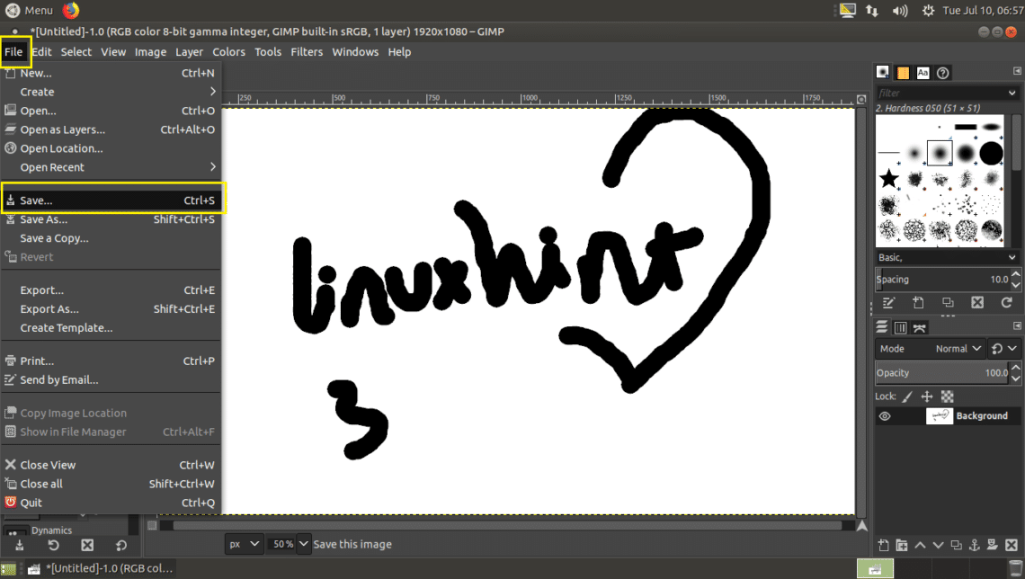Expand the brush filter dropdown arrow
This screenshot has width=1025, height=579.
click(1012, 93)
